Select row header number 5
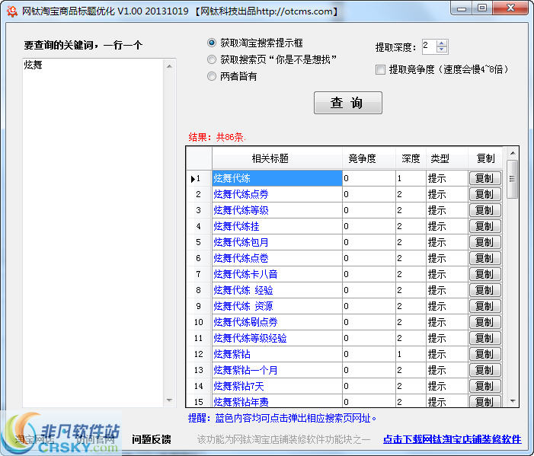534x456 pixels. tap(199, 242)
